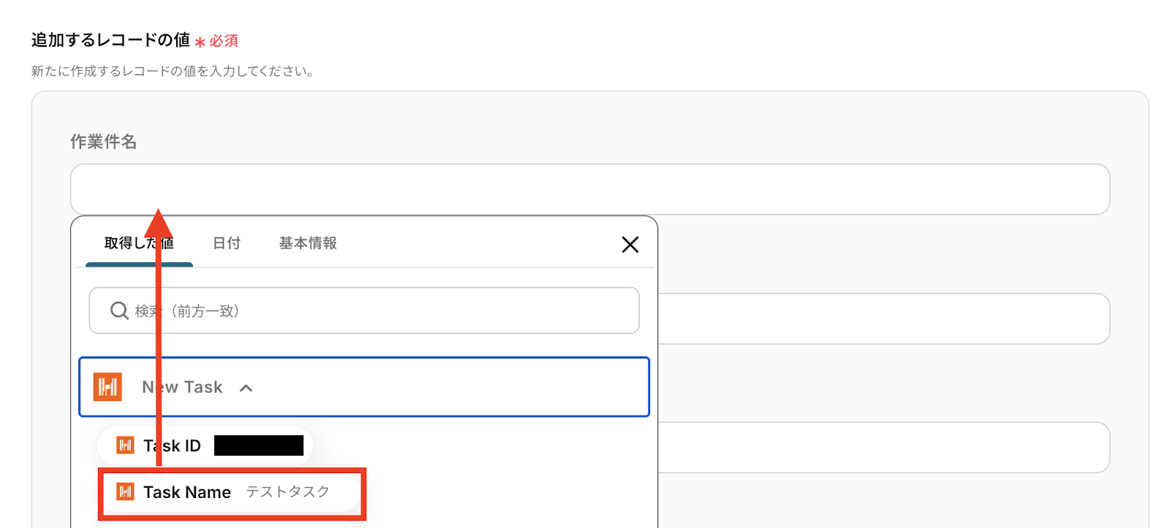Click into the 作業件名 text field

(x=589, y=189)
